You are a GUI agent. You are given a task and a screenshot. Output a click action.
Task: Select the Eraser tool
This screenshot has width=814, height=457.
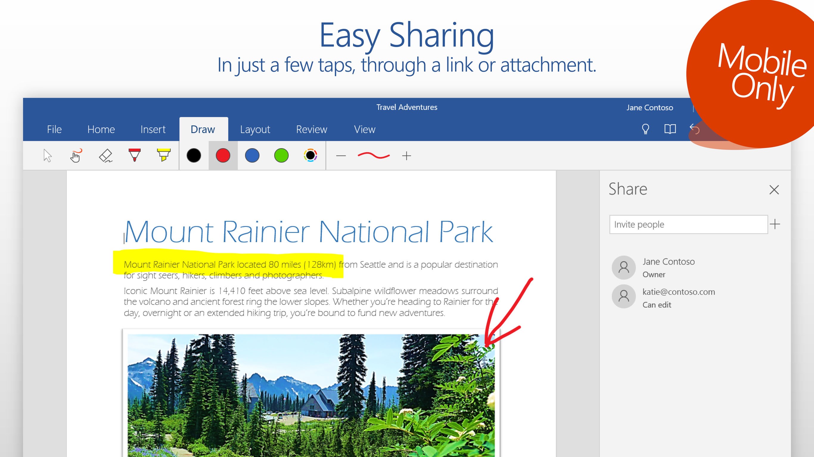[x=105, y=156]
